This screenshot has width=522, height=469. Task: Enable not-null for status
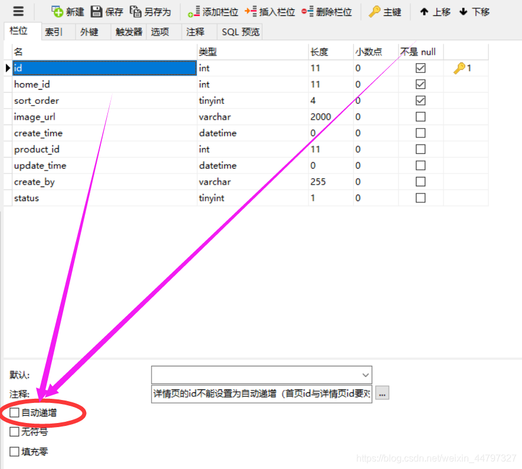tap(421, 198)
